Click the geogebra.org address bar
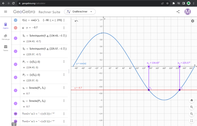 [x=33, y=3]
